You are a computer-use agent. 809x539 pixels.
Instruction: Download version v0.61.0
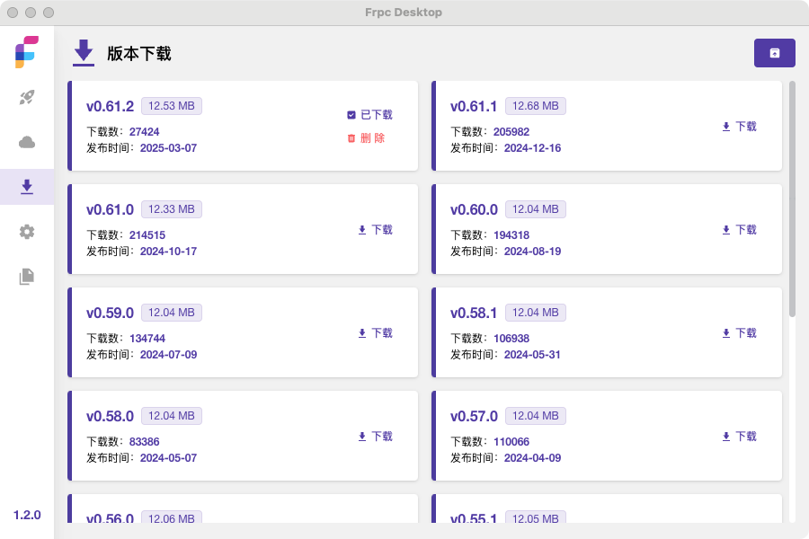point(375,230)
